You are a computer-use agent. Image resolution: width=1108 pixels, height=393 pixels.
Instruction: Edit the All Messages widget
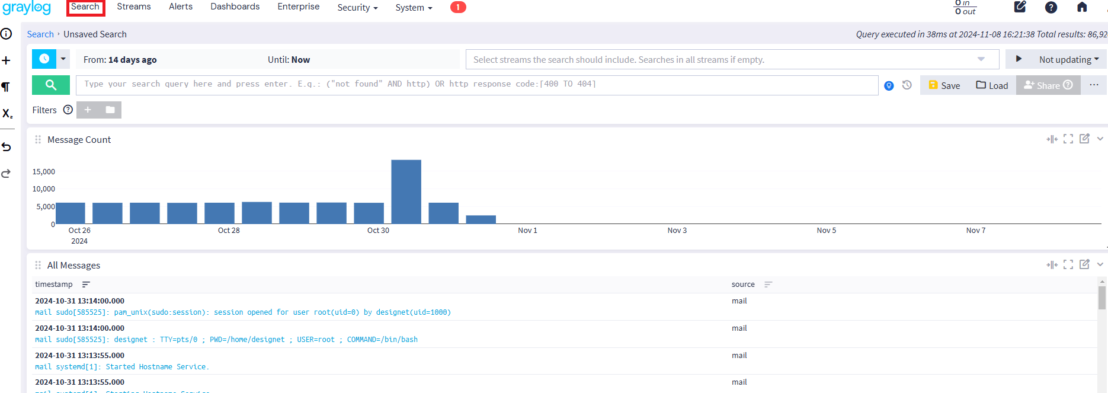click(1084, 264)
